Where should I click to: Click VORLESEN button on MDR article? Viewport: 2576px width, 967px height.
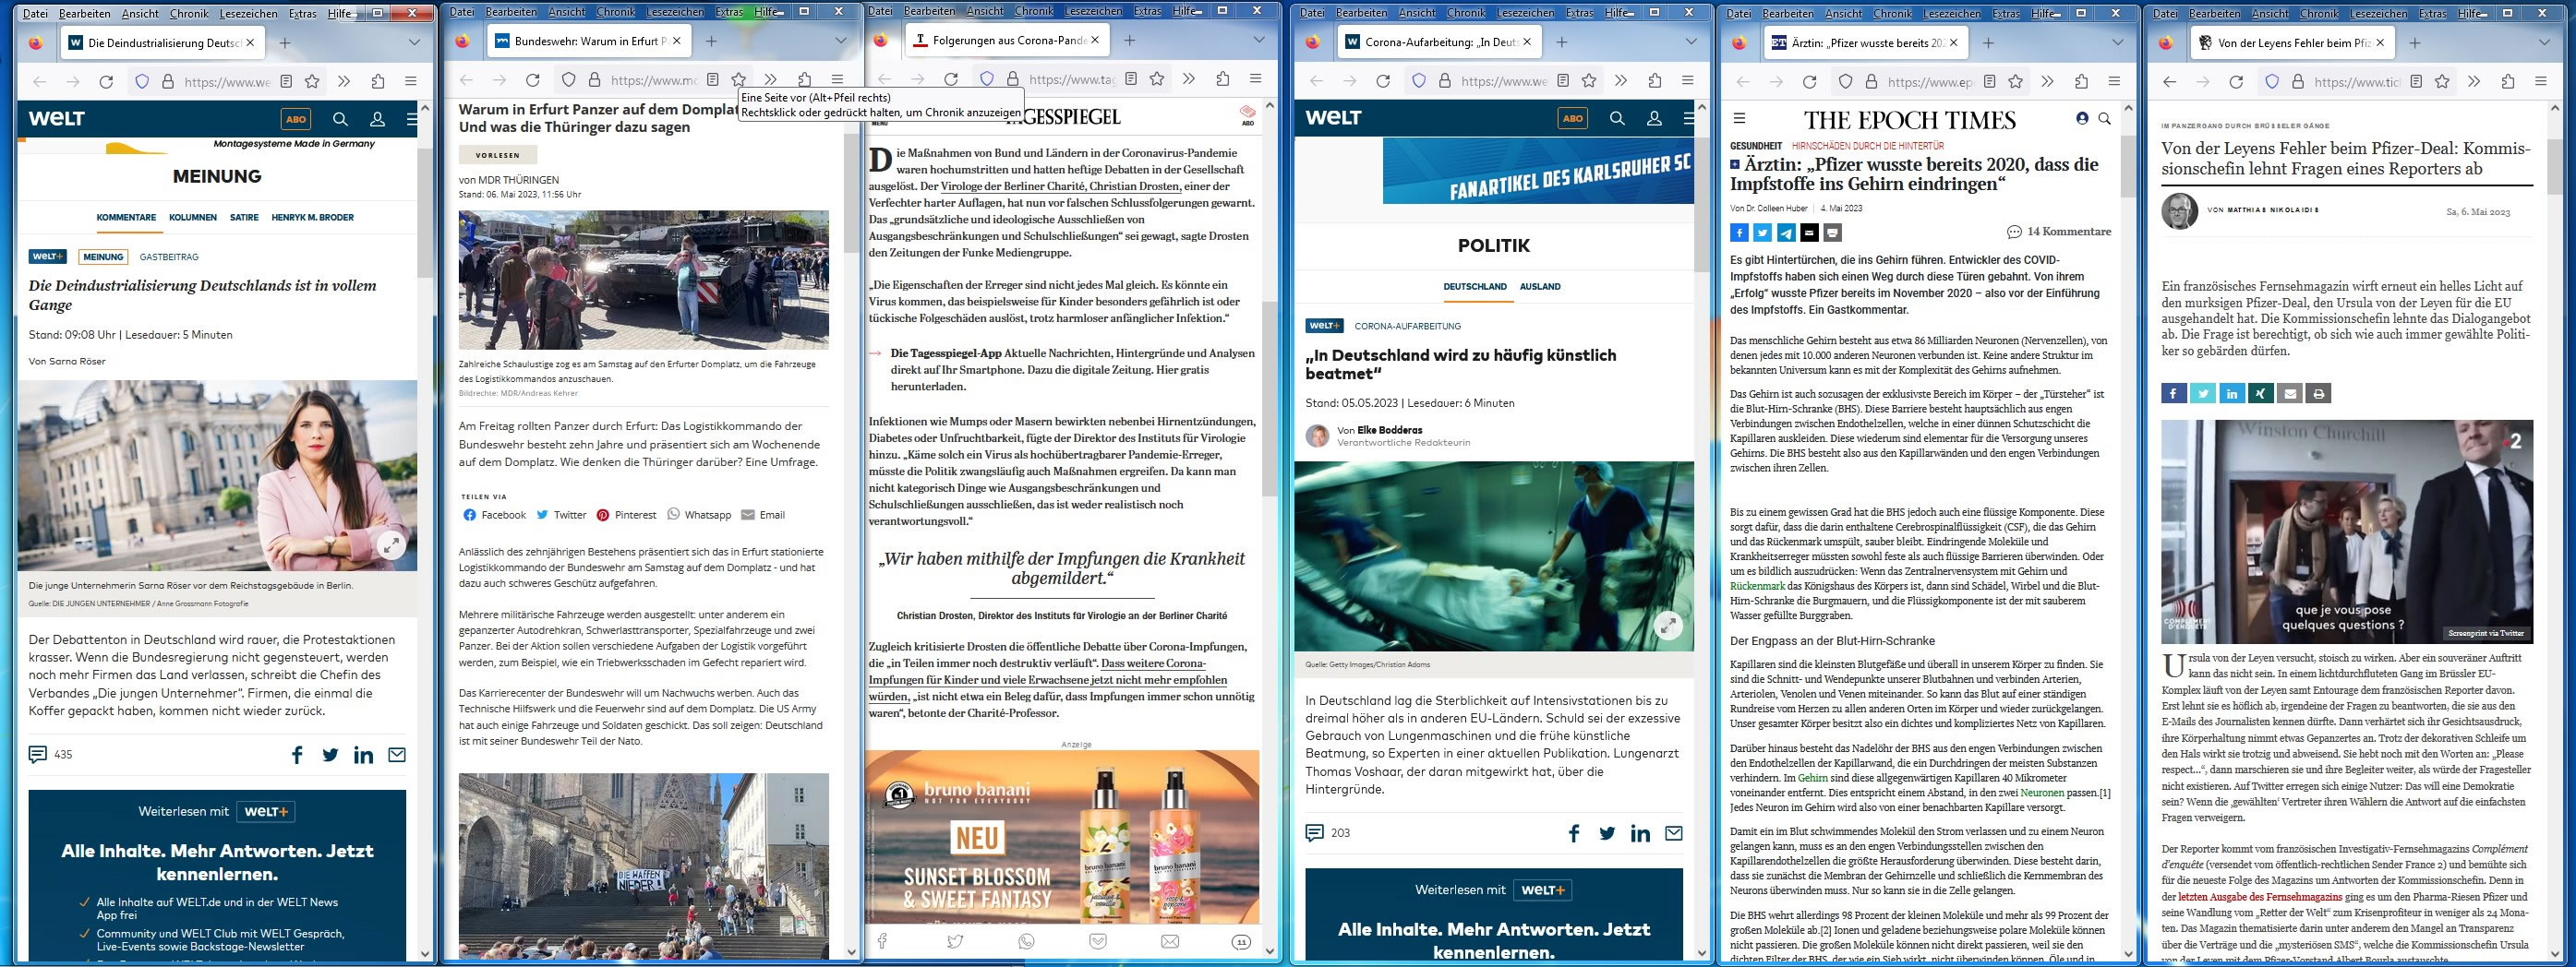(x=498, y=155)
